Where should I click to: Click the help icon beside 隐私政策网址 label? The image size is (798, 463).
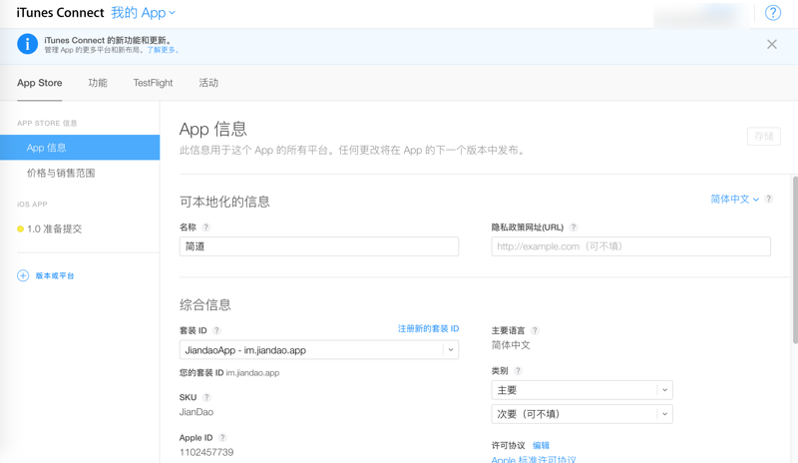tap(574, 228)
